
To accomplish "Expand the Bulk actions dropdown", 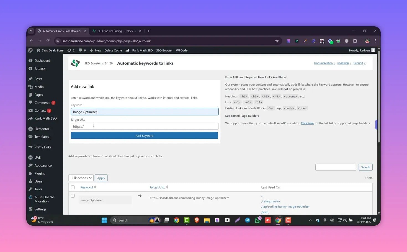I will point(81,178).
